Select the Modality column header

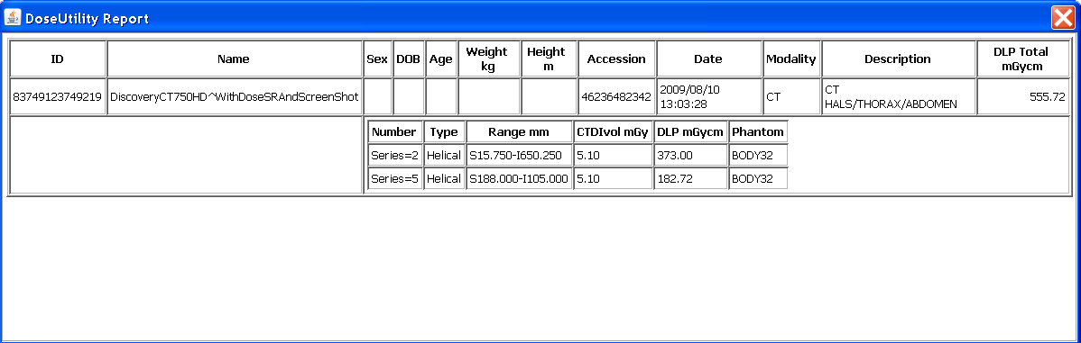coord(791,59)
